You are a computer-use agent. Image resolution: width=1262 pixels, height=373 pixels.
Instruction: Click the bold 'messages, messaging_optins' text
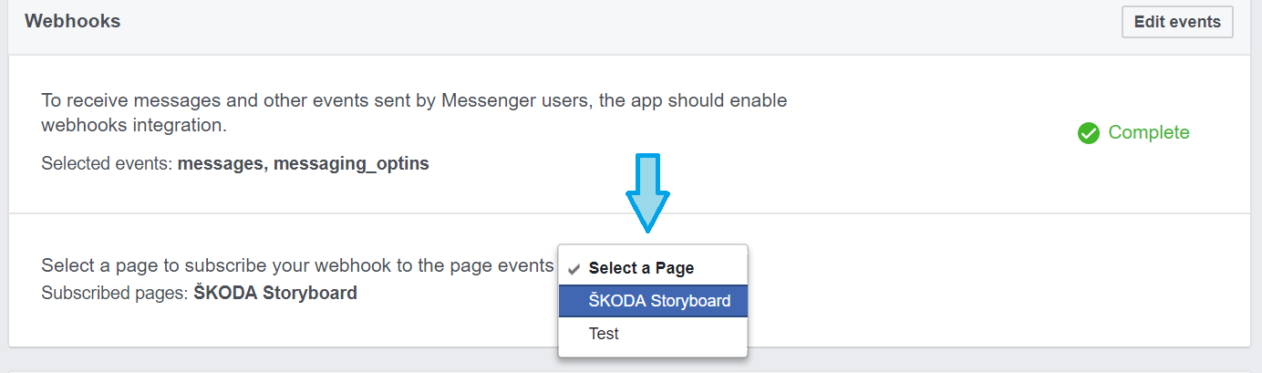tap(303, 165)
